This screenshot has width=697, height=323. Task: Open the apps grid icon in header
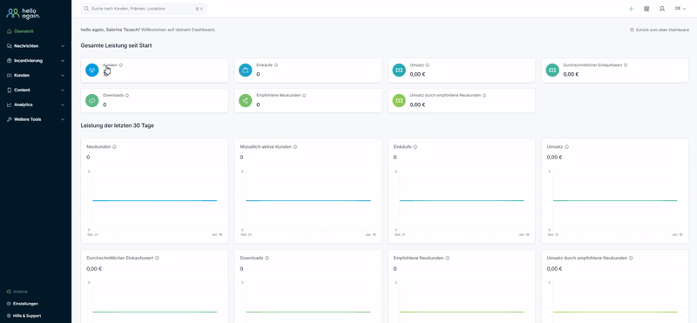646,9
